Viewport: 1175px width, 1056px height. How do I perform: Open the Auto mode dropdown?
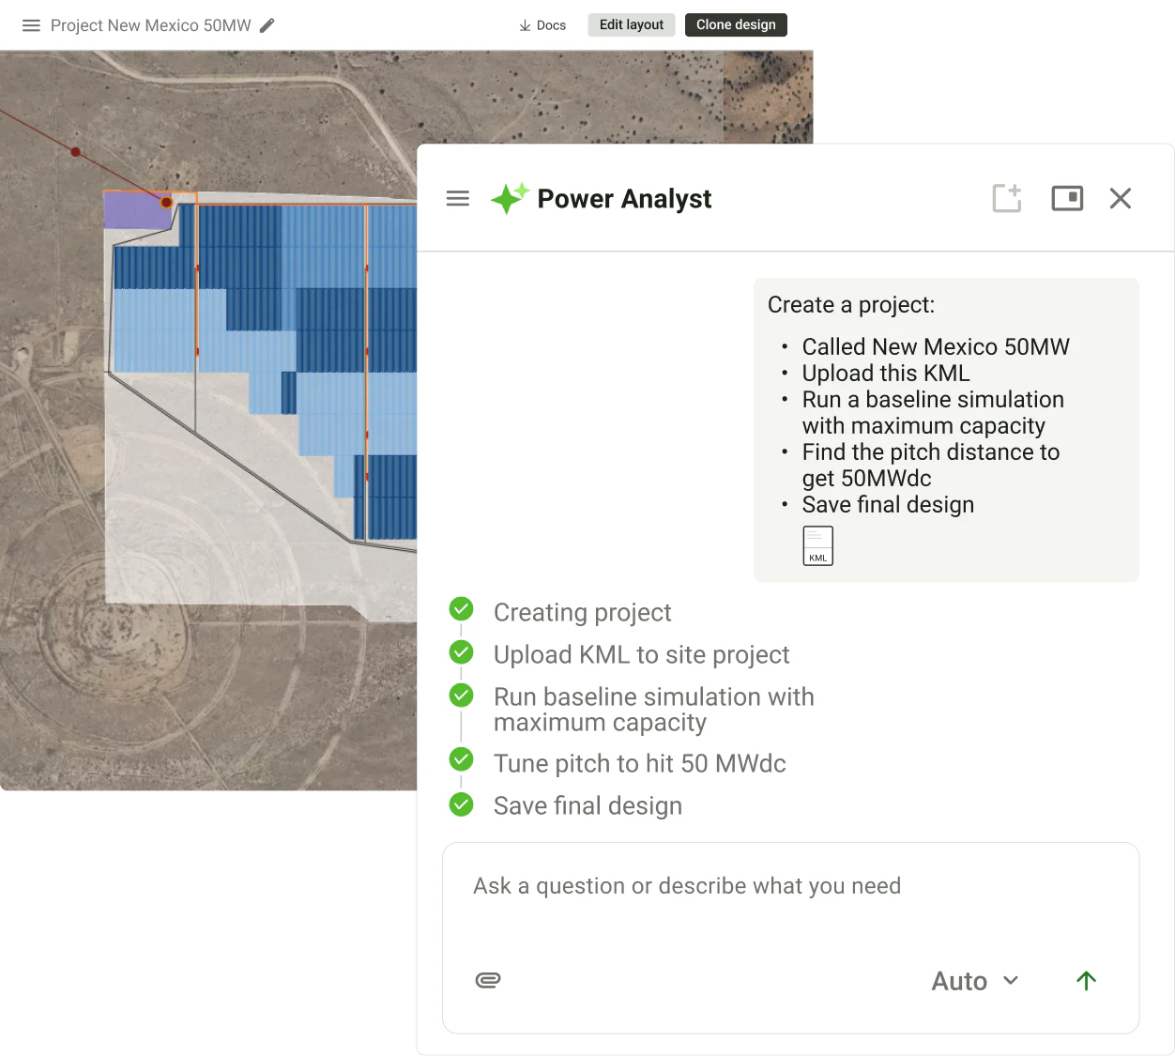click(x=975, y=981)
